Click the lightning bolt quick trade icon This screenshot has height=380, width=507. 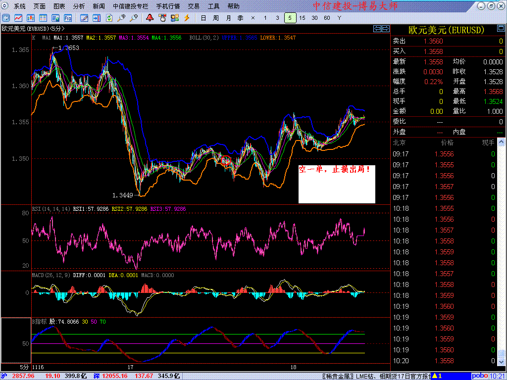pos(187,18)
